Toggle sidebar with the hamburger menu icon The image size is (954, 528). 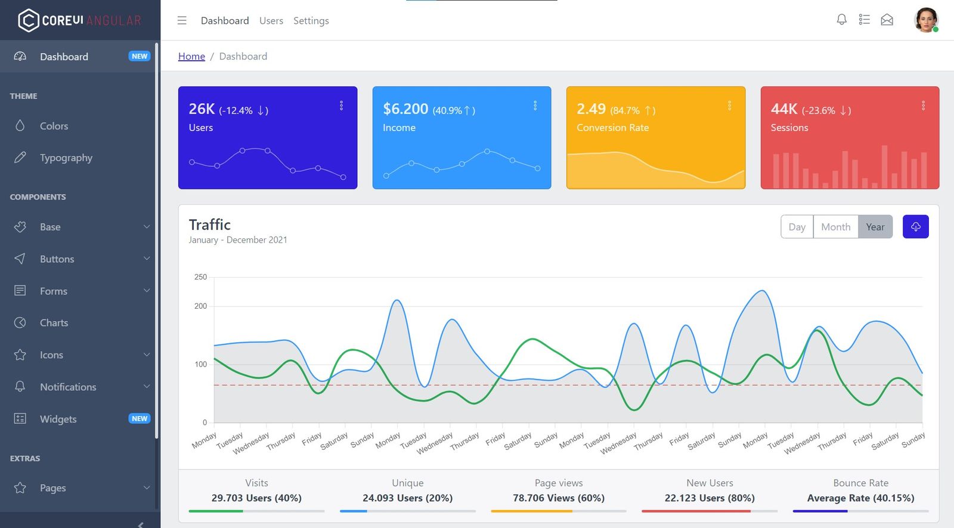pyautogui.click(x=182, y=20)
